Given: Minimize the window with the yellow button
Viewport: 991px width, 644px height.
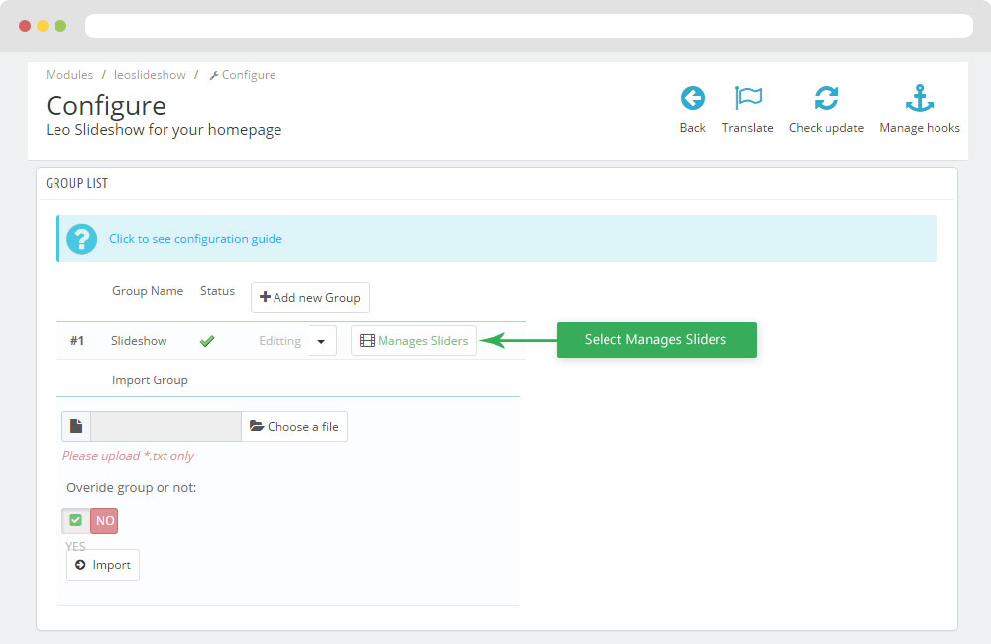Looking at the screenshot, I should 43,26.
